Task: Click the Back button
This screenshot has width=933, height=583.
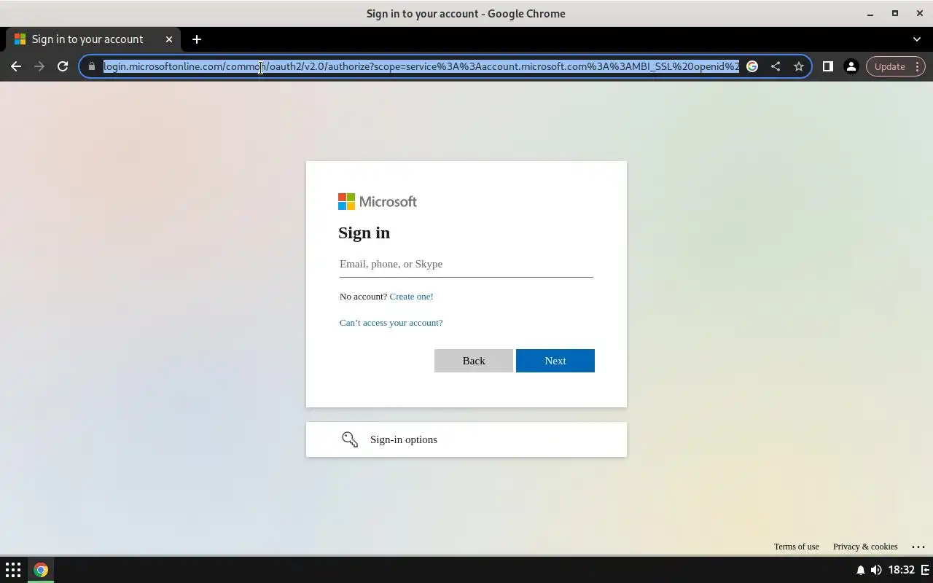Action: tap(474, 361)
